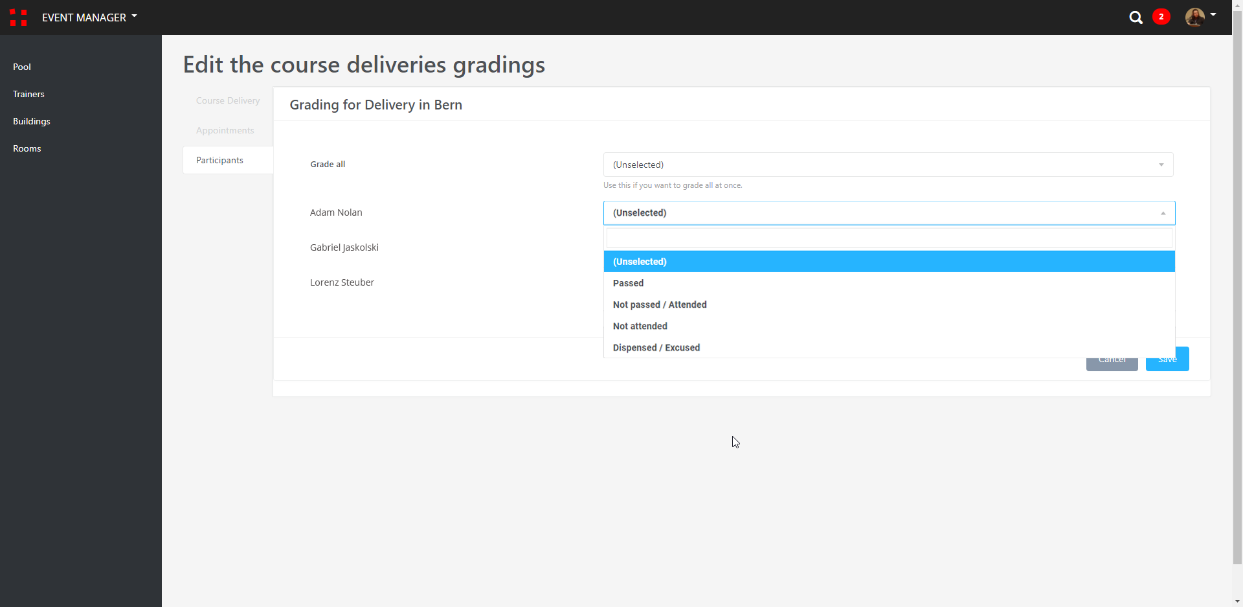Go to Pool in the sidebar
Viewport: 1243px width, 607px height.
click(x=22, y=67)
